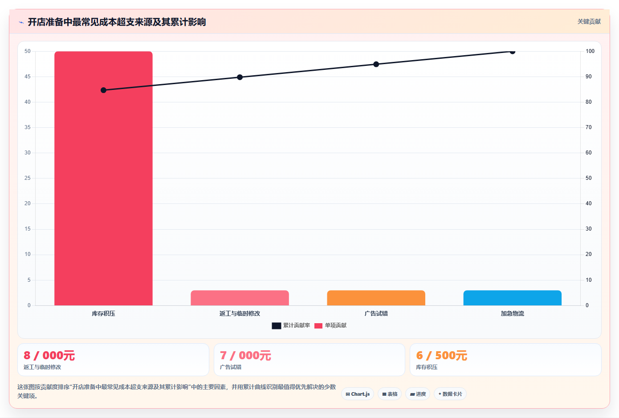Click the description paragraph below the cards

click(x=177, y=391)
